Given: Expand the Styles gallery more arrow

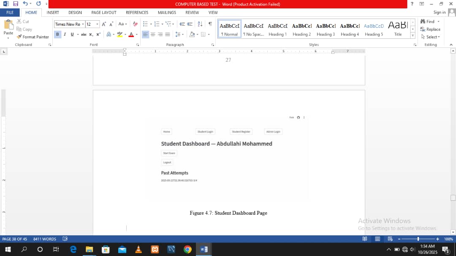Looking at the screenshot, I should coord(413,35).
